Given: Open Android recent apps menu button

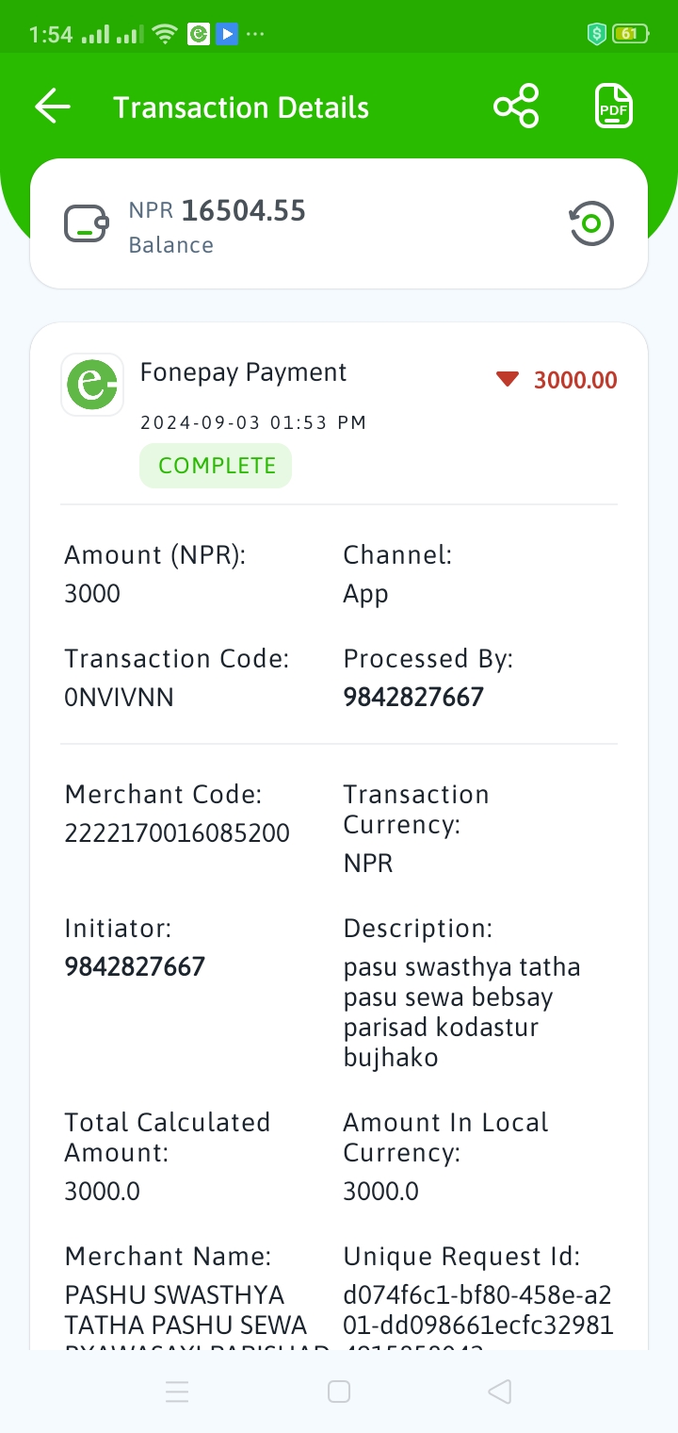Looking at the screenshot, I should point(177,1392).
